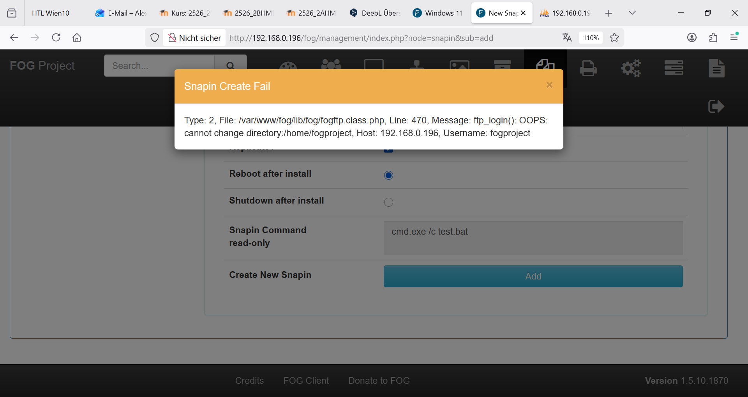This screenshot has width=748, height=397.
Task: Open the Firefox View recent tabs icon
Action: pyautogui.click(x=12, y=13)
